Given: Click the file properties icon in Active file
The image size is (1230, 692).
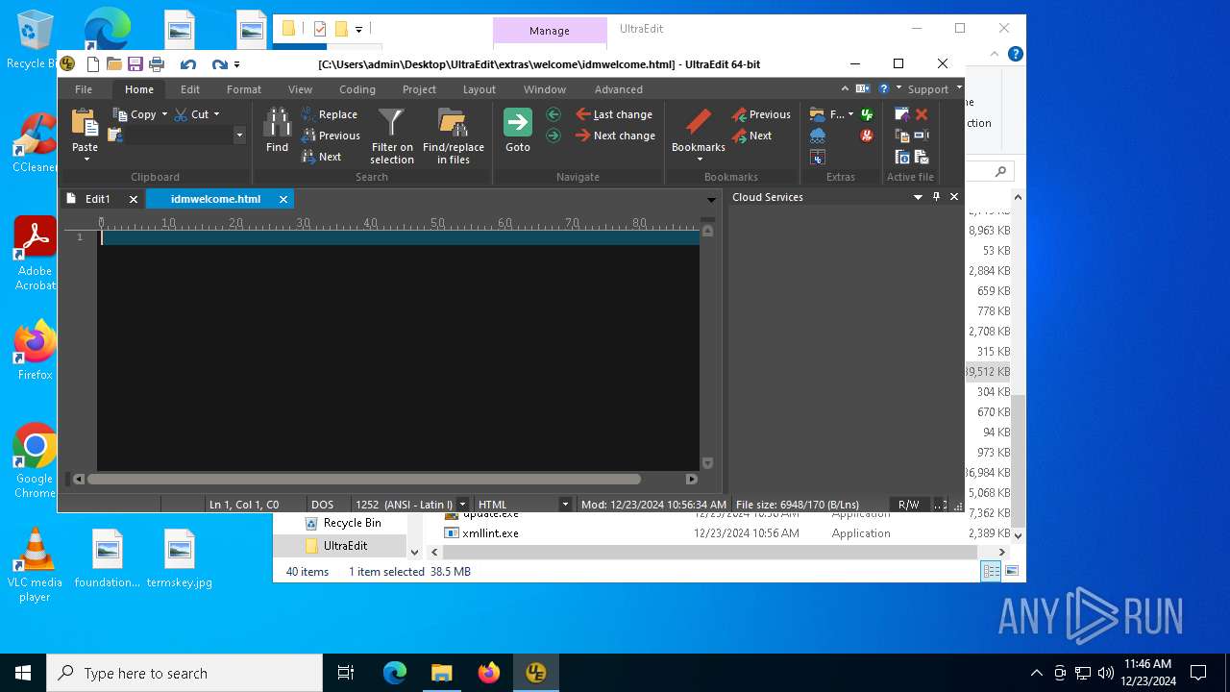Looking at the screenshot, I should pyautogui.click(x=902, y=157).
